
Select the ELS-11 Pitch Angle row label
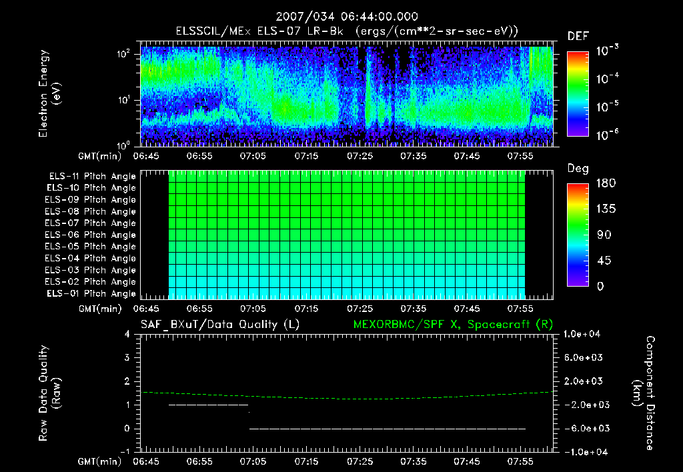coord(92,177)
